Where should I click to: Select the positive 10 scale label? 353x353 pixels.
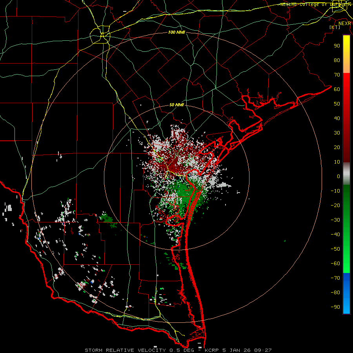pyautogui.click(x=337, y=162)
